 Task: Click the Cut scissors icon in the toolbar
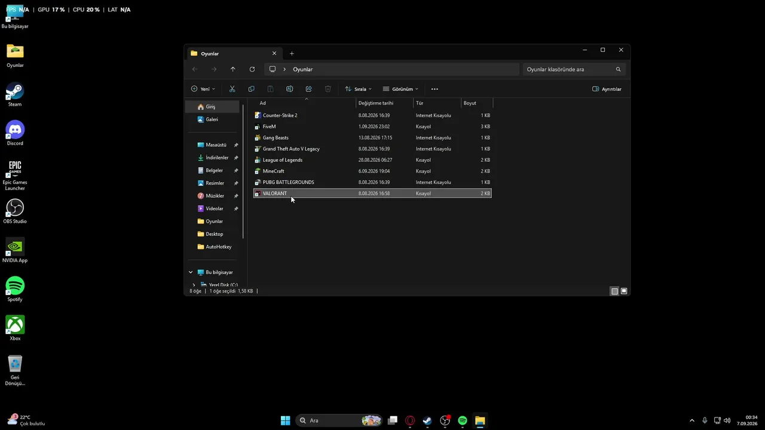(232, 89)
